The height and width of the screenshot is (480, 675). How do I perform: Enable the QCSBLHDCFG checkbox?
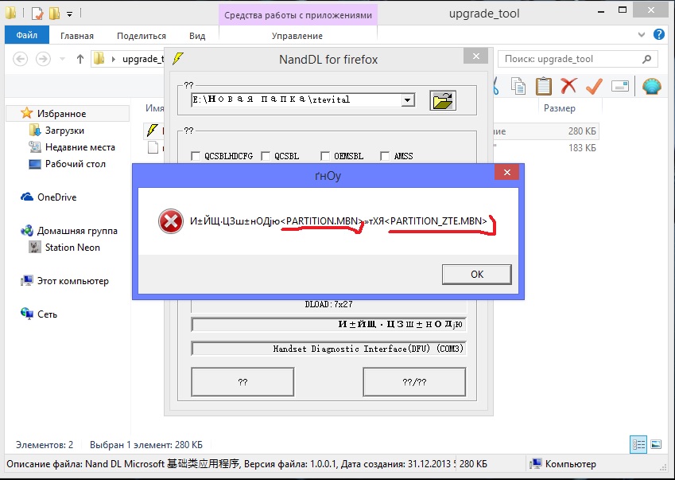(196, 157)
